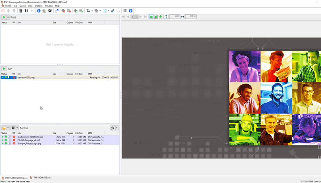This screenshot has width=321, height=183.
Task: Select the crop tool icon
Action: (x=88, y=11)
